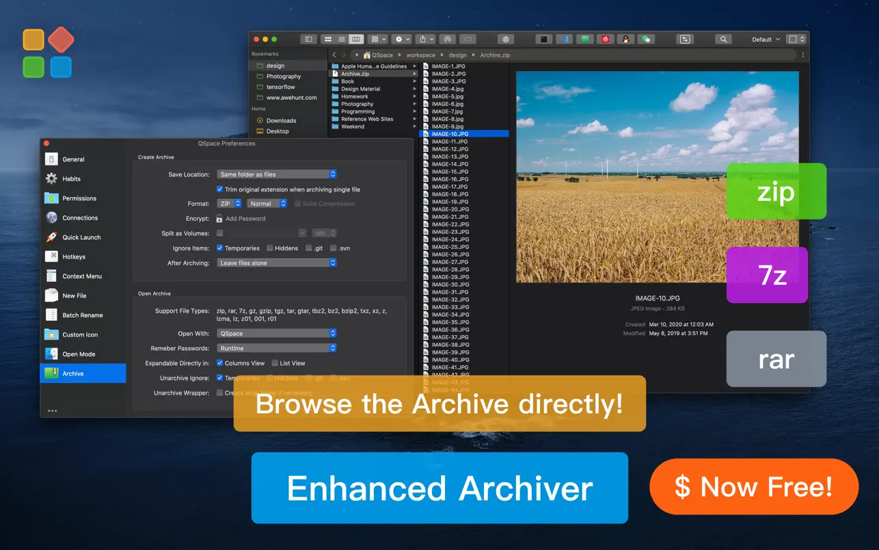Launch Terminal from the QSpace toolbar
879x550 pixels.
click(x=544, y=40)
